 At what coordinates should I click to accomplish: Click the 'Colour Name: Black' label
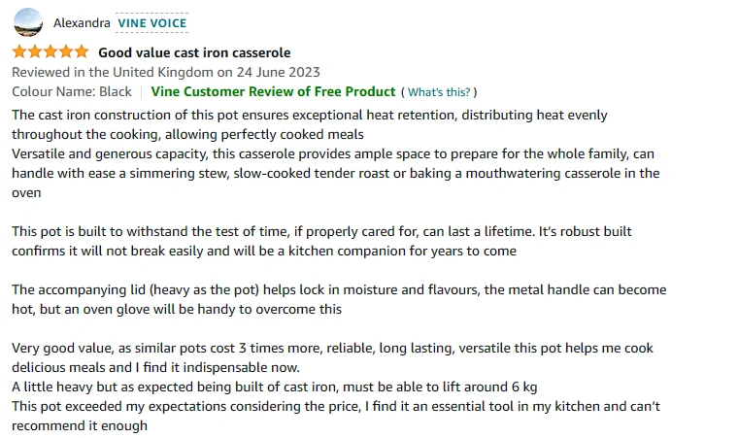click(72, 91)
